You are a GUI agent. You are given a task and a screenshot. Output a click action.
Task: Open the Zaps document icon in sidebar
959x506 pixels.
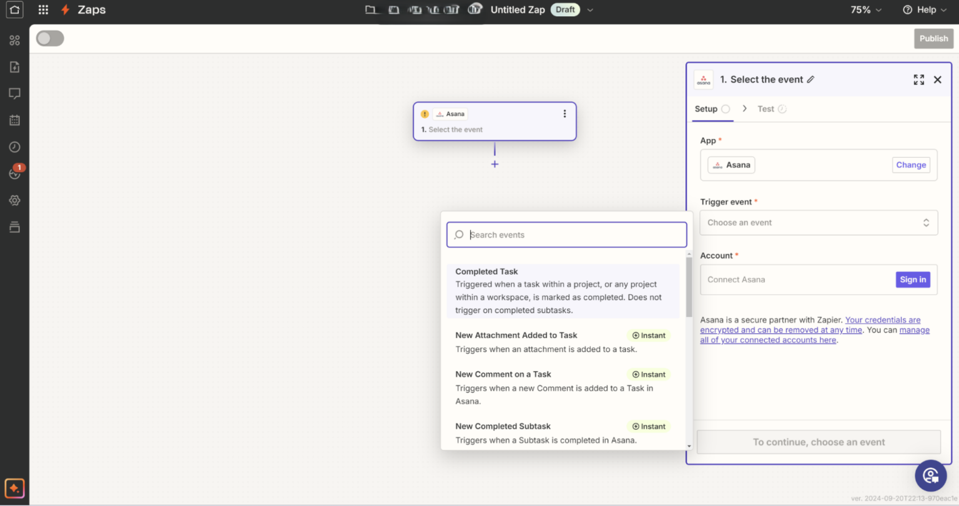point(14,67)
